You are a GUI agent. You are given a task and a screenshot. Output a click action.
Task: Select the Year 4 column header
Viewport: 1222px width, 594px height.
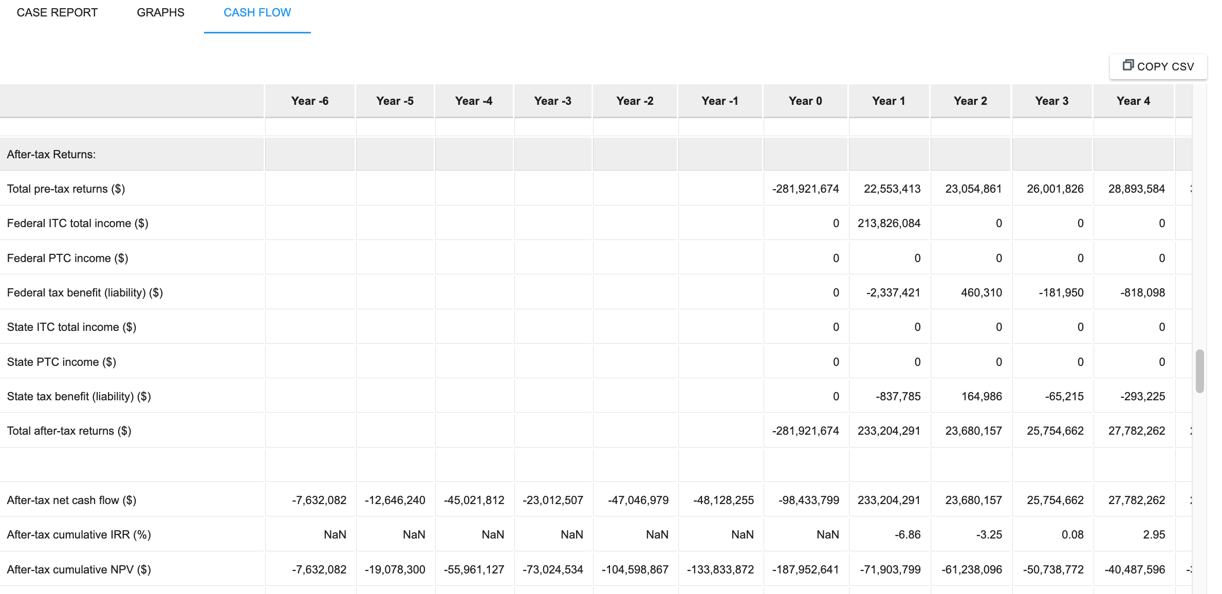(1133, 101)
